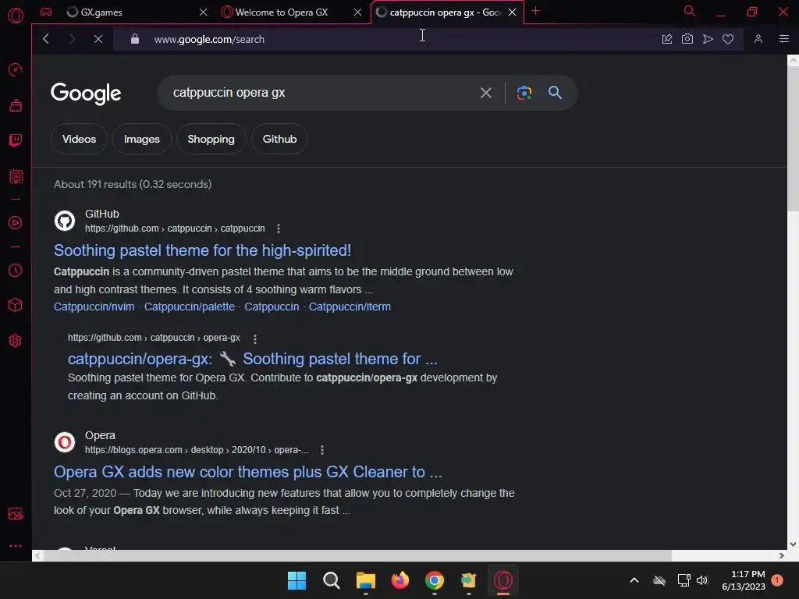Search tabs with magnifier icon in tab bar
Image resolution: width=799 pixels, height=599 pixels.
tap(690, 11)
